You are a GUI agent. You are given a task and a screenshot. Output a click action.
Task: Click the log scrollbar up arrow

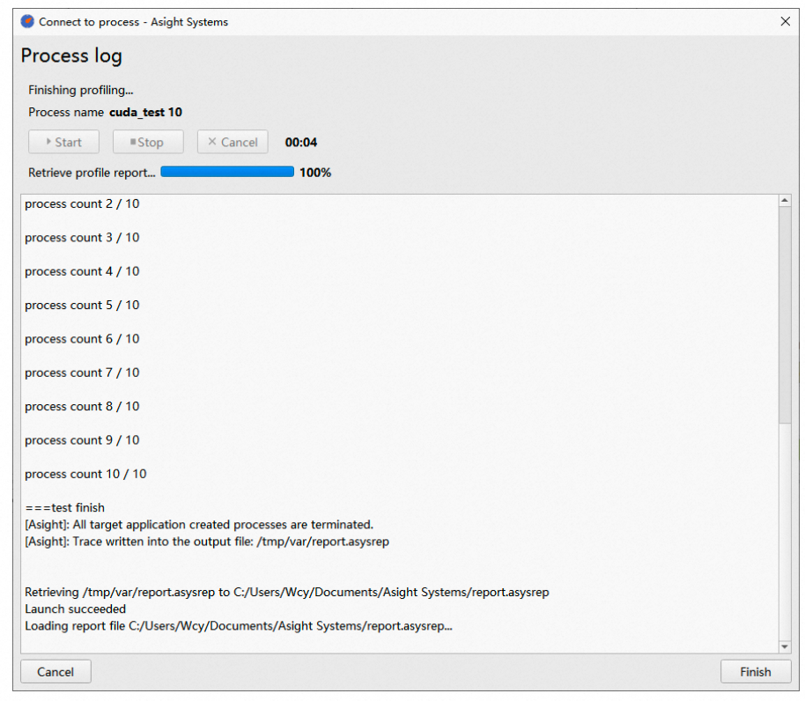[x=785, y=201]
